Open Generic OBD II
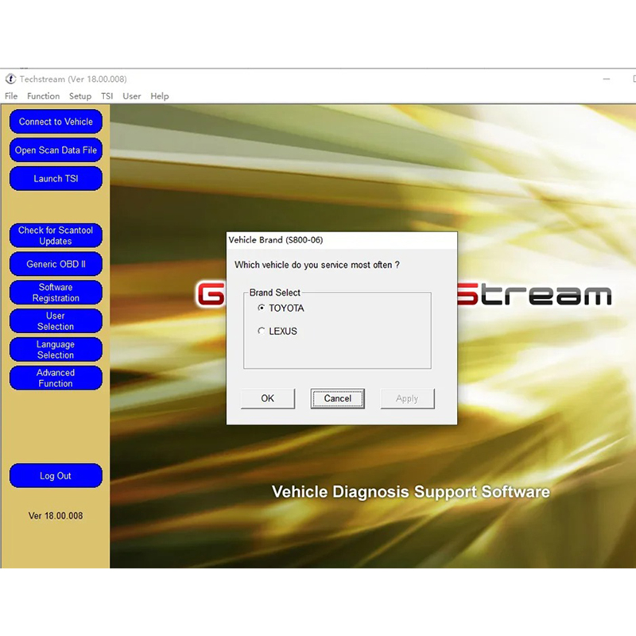This screenshot has height=636, width=636. (56, 264)
